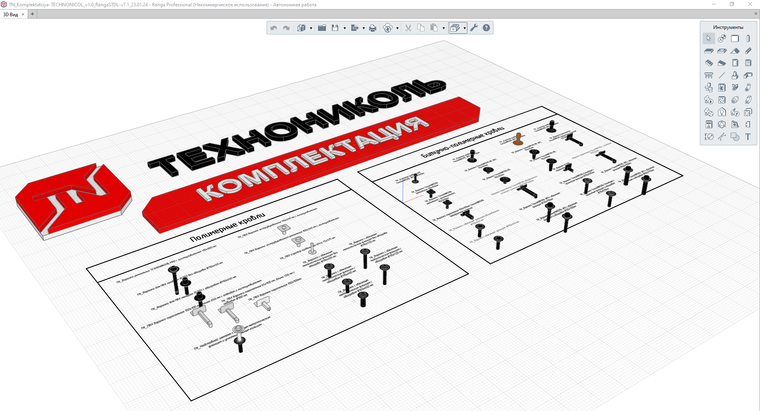Screen dimensions: 760x411
Task: Open help with question mark icon
Action: tap(486, 28)
